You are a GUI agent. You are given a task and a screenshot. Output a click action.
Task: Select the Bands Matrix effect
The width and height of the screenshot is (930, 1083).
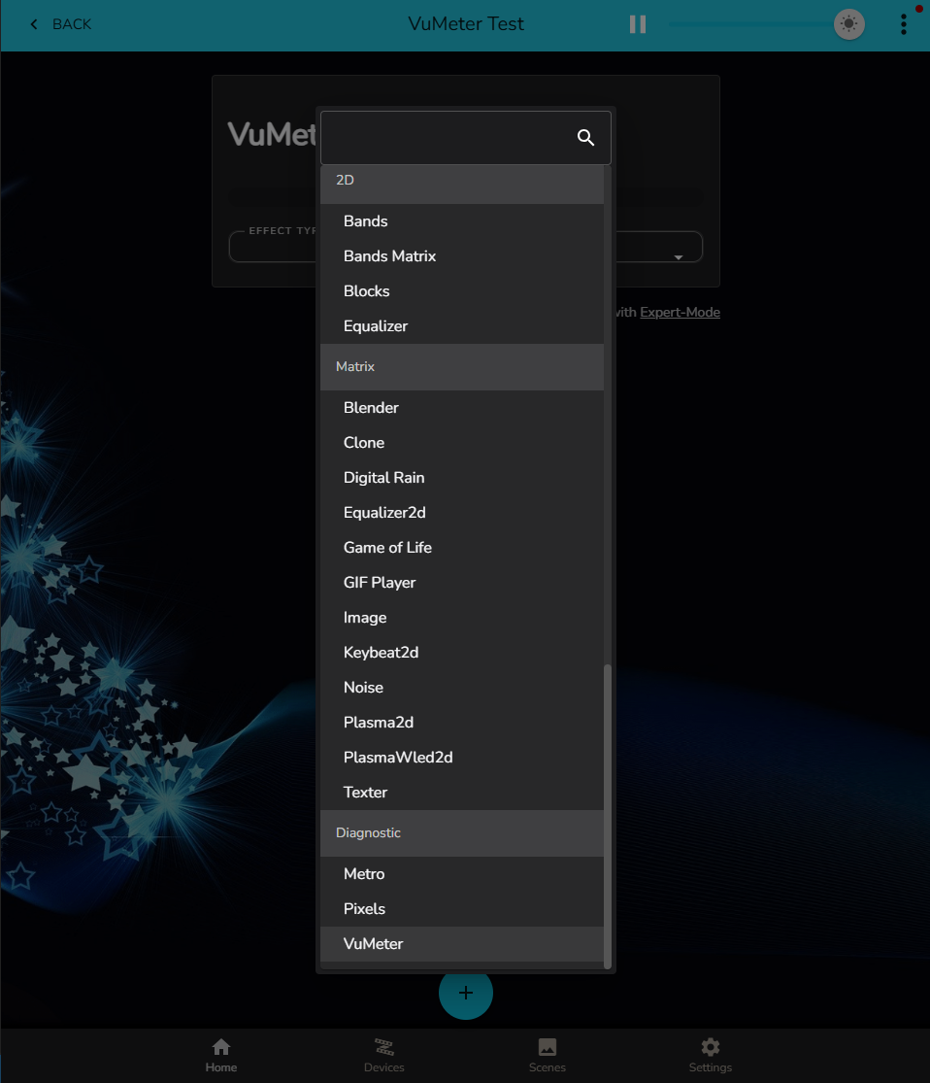click(462, 256)
